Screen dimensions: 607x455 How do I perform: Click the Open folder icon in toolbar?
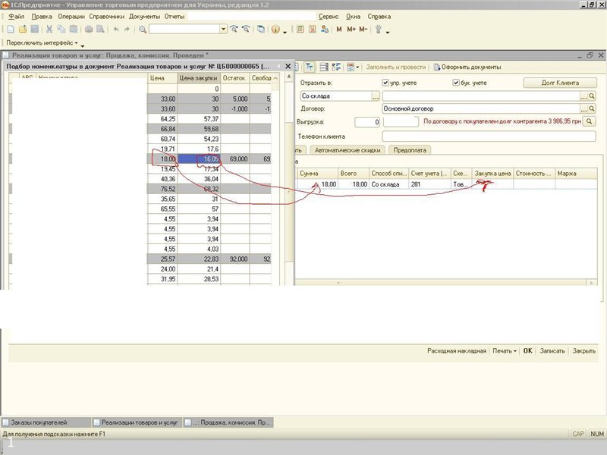(23, 30)
